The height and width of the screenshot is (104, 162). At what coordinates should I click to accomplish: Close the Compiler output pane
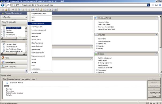(x=160, y=75)
